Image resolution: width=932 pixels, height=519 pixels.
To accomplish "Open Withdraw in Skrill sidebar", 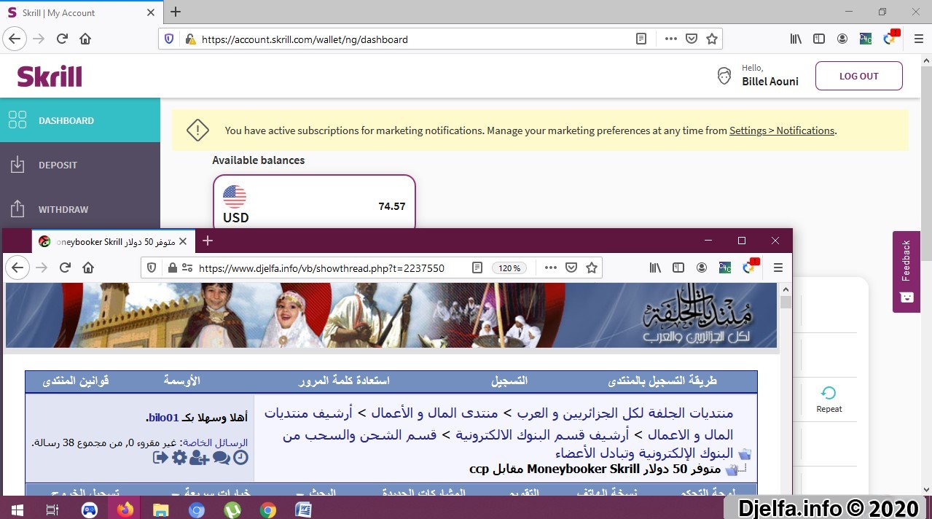I will pyautogui.click(x=80, y=209).
